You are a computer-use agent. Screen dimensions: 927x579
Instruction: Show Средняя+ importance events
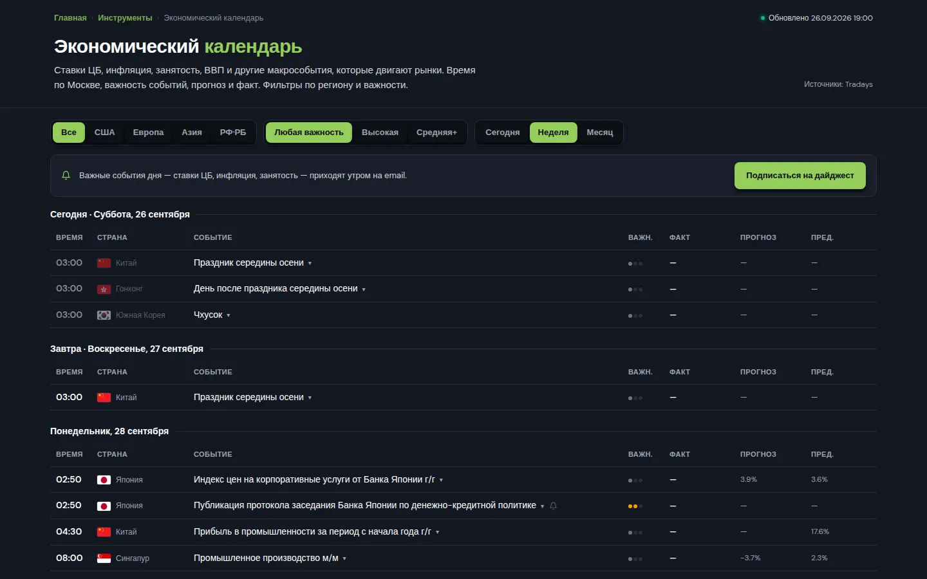click(x=436, y=133)
